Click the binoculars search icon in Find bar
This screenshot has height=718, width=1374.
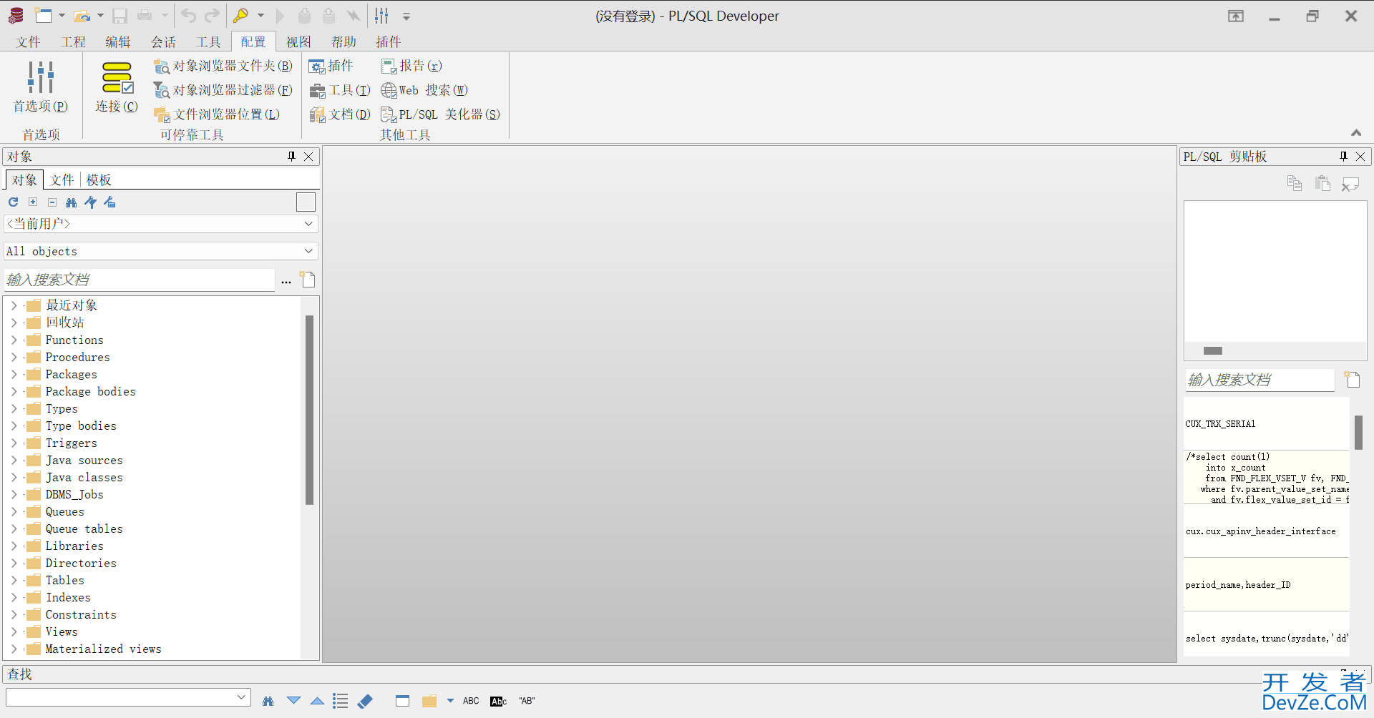click(268, 701)
